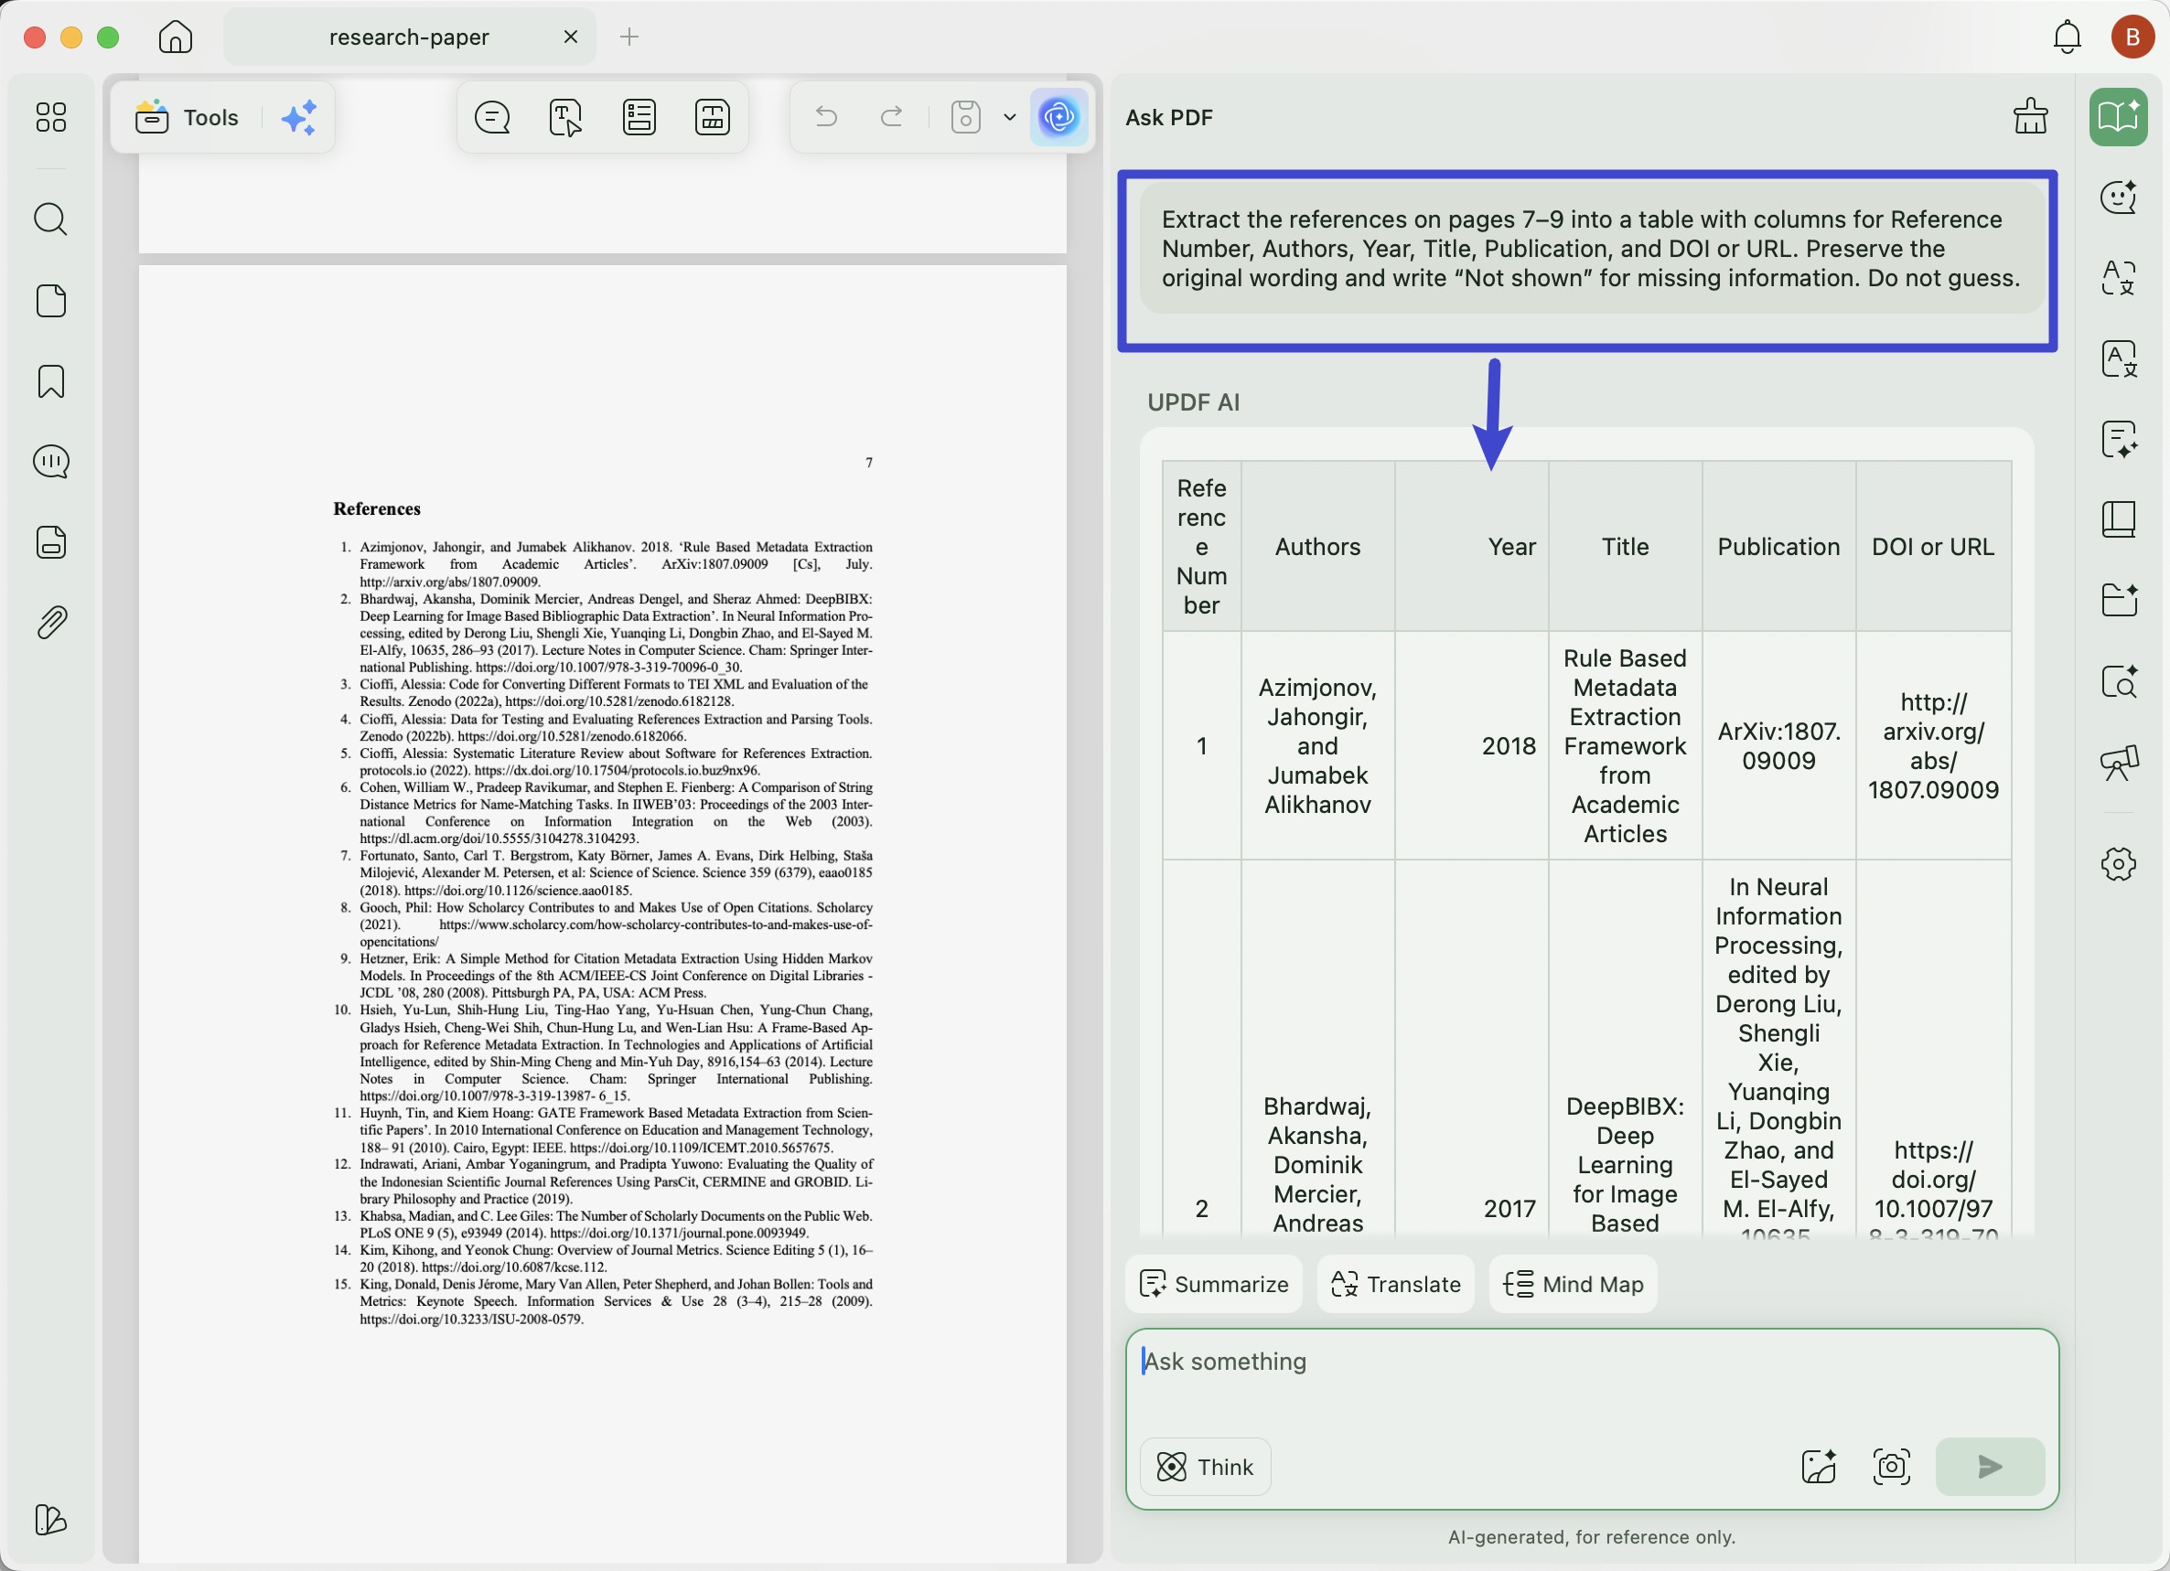Click the Mind Map button
Image resolution: width=2170 pixels, height=1571 pixels.
click(1573, 1284)
